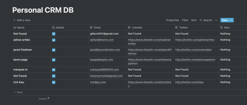Click the plus icon in New row
247x105 pixels.
tap(14, 92)
